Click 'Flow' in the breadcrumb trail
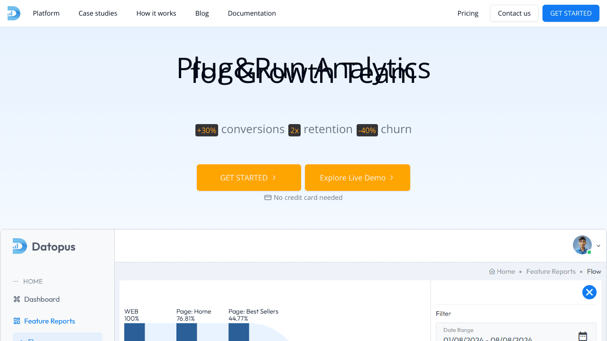 (x=594, y=271)
